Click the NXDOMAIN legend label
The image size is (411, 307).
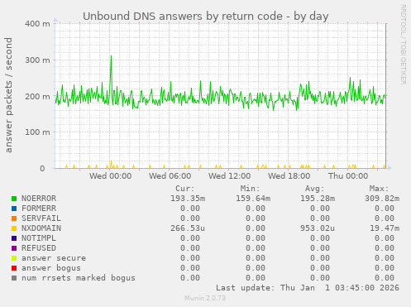[41, 228]
